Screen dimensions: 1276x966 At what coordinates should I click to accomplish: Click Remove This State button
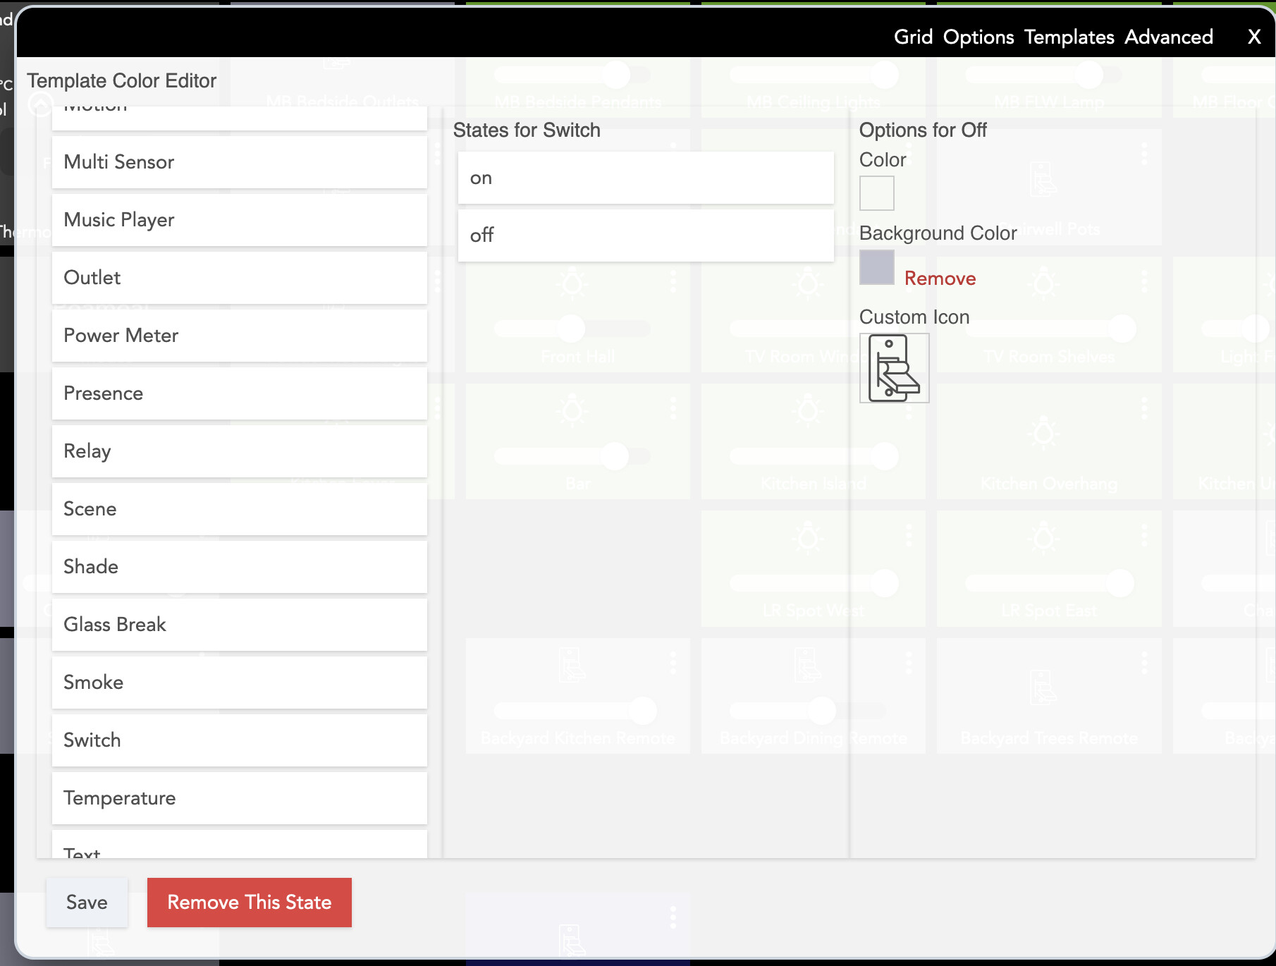coord(250,903)
